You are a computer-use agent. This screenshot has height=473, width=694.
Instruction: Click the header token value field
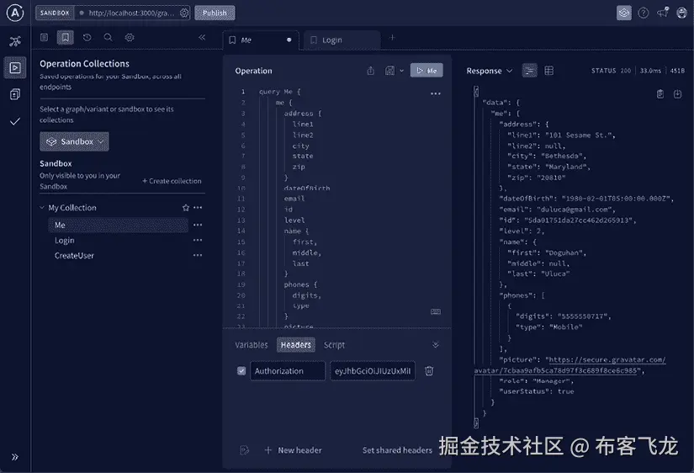tap(373, 371)
